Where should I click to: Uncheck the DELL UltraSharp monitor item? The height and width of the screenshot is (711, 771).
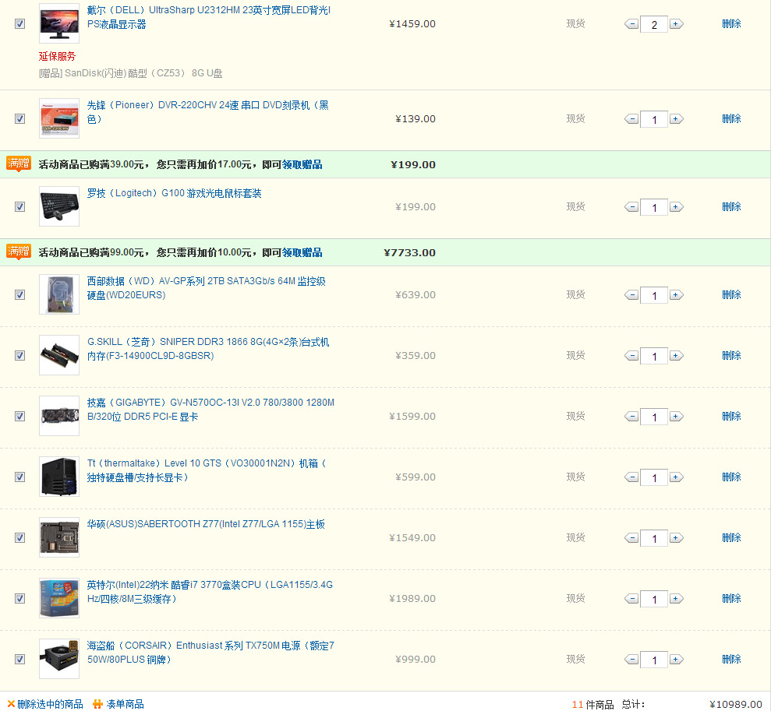[x=19, y=23]
